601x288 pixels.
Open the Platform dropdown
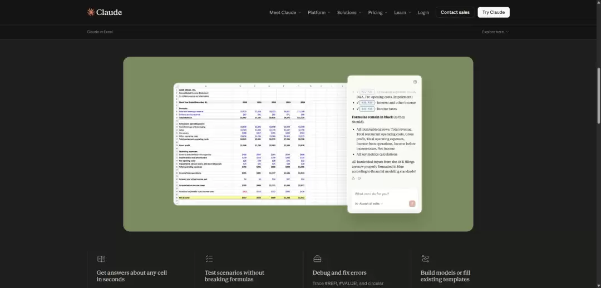tap(319, 13)
